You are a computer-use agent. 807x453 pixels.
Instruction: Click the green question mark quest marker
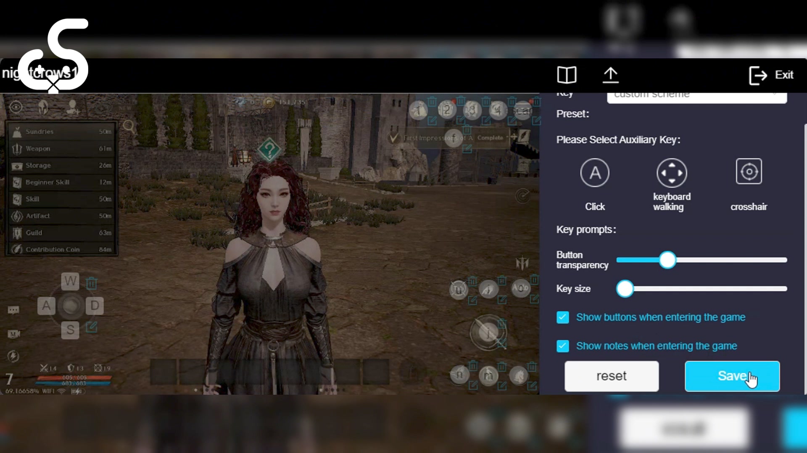[269, 149]
